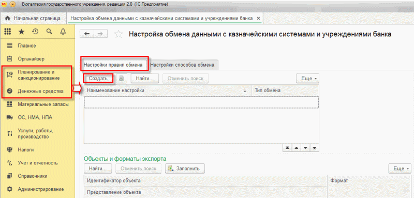Click the Администрирование gear icon
Image resolution: width=414 pixels, height=198 pixels.
coord(9,189)
